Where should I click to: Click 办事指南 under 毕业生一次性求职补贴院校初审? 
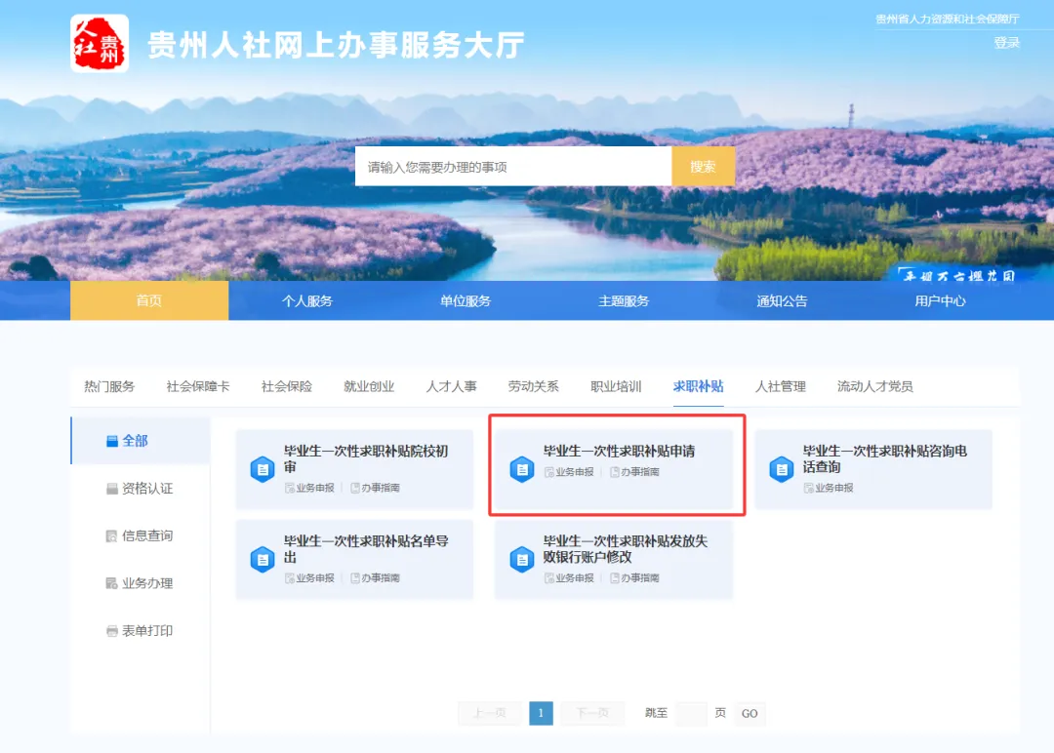coord(375,488)
